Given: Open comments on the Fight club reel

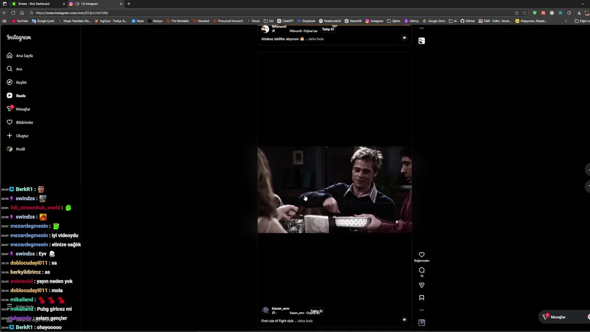Looking at the screenshot, I should click(421, 270).
